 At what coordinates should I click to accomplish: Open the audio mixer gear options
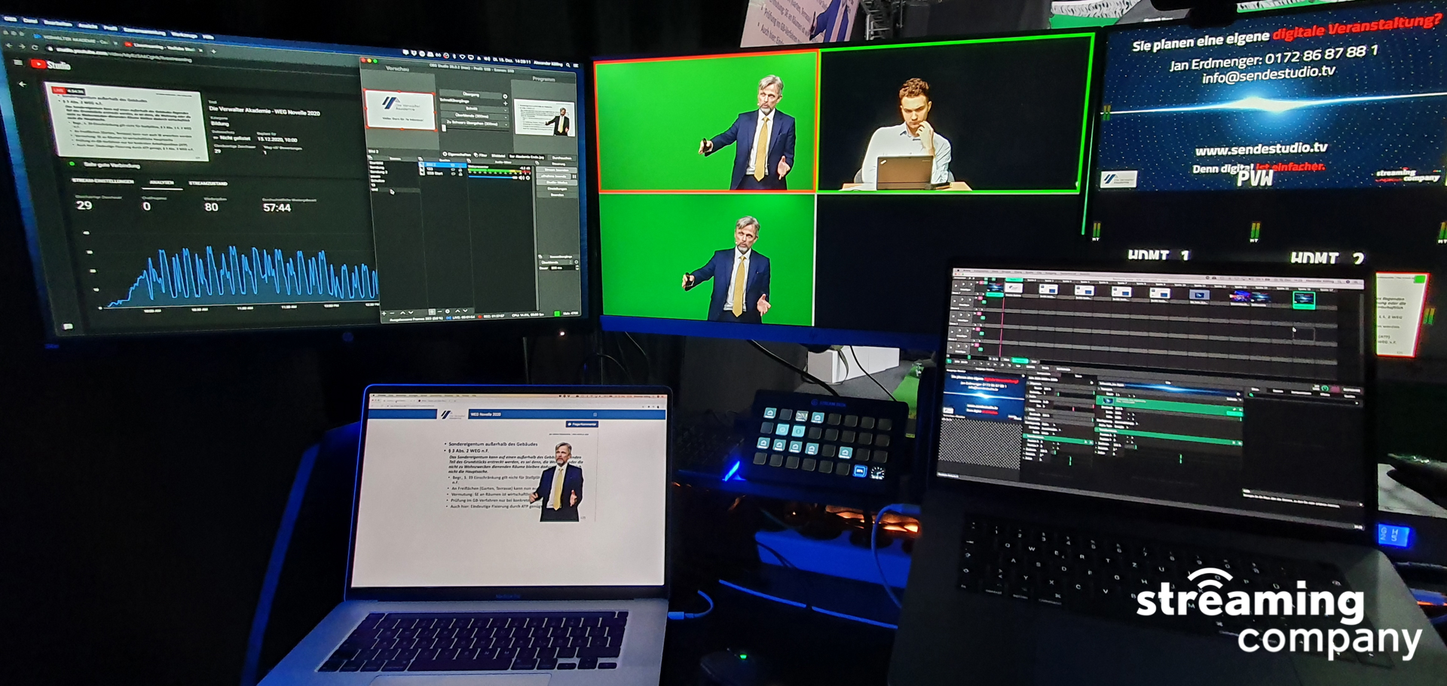coord(528,178)
